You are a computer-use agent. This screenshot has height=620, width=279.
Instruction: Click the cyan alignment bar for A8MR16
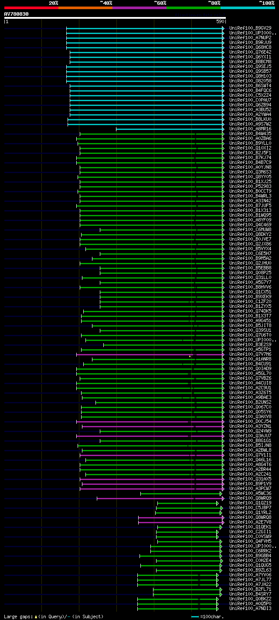click(x=170, y=129)
